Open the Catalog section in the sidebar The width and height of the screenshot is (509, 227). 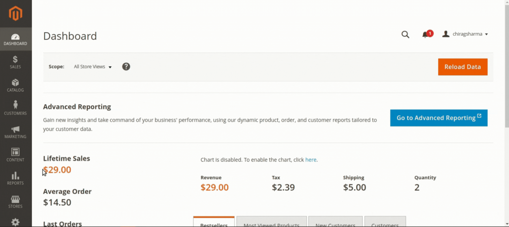point(15,85)
